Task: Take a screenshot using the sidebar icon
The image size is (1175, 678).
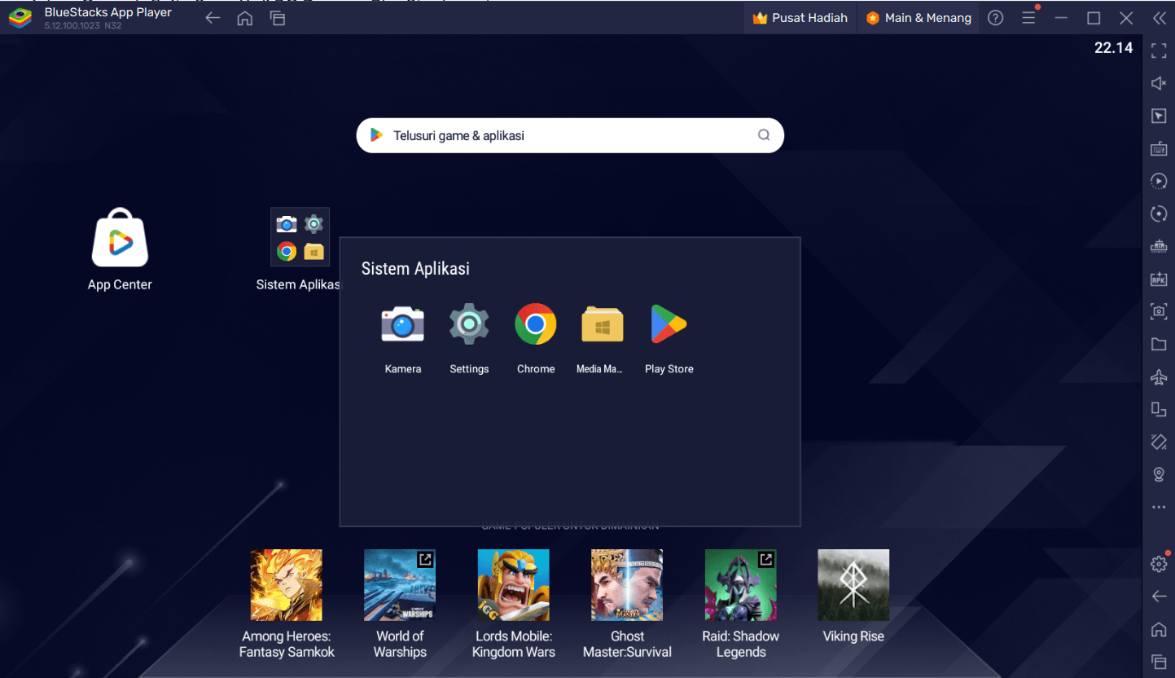Action: [x=1159, y=311]
